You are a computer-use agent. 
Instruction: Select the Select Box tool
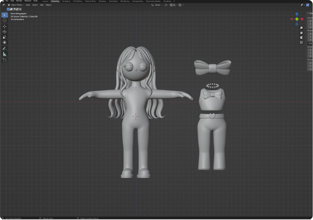pyautogui.click(x=4, y=15)
